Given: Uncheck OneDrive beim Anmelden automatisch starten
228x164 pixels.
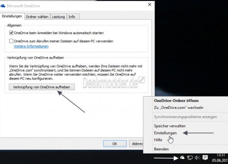Looking at the screenshot, I should [x=11, y=33].
